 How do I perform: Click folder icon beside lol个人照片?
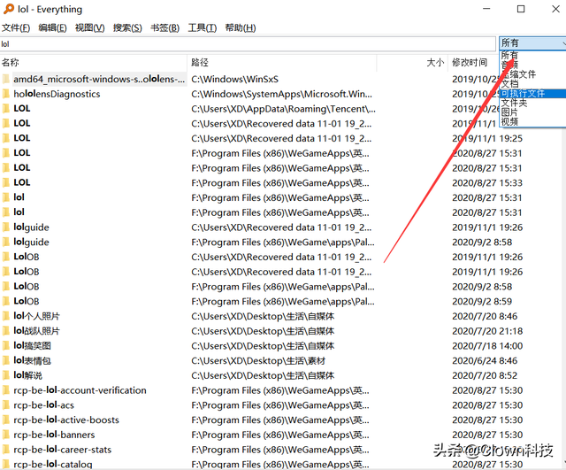(x=6, y=316)
